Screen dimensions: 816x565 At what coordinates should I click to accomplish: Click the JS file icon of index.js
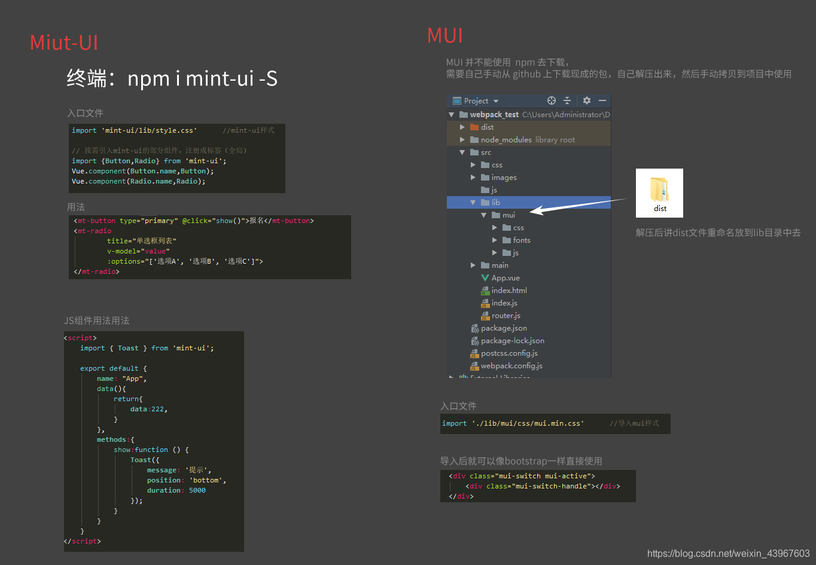[485, 303]
